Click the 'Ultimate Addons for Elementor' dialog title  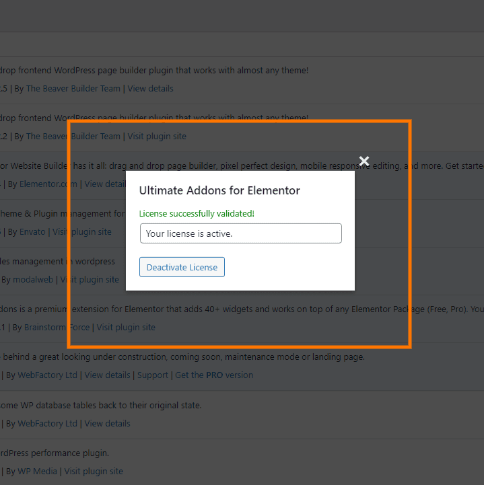(x=219, y=190)
